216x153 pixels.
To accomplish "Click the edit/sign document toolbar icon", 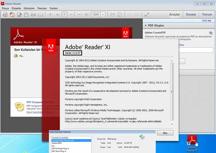I will coord(19,14).
